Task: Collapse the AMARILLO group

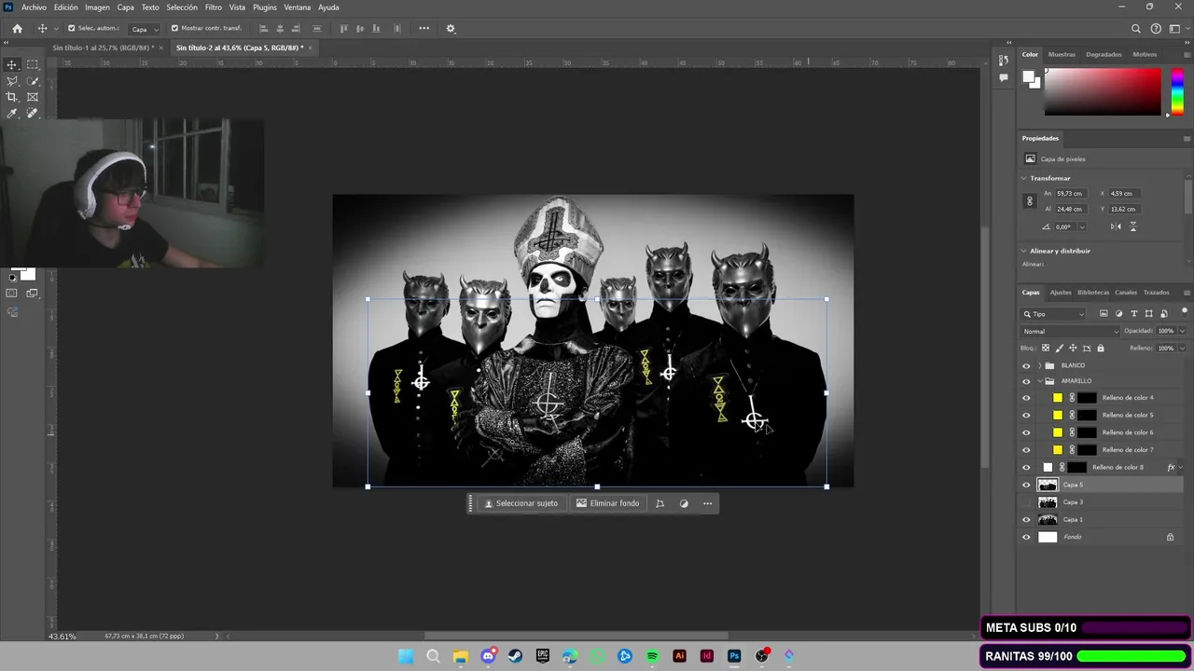Action: click(1039, 381)
